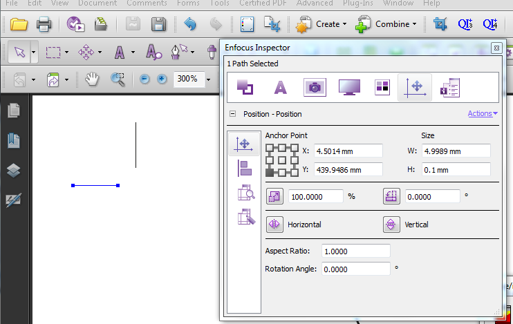Open a file with the folder icon
The image size is (513, 324).
pyautogui.click(x=19, y=24)
